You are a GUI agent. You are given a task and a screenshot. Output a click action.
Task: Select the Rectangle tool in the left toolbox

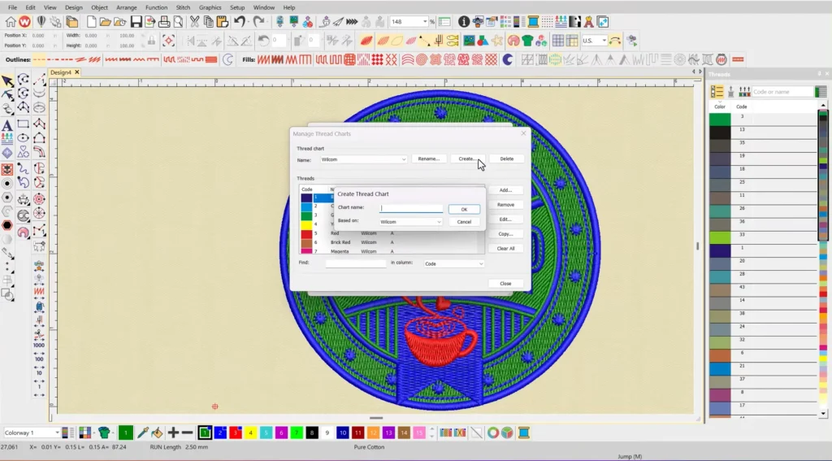tap(23, 124)
